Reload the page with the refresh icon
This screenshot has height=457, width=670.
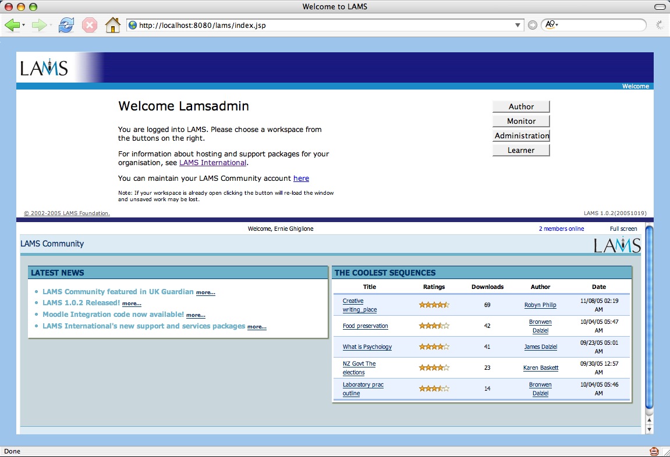point(66,25)
